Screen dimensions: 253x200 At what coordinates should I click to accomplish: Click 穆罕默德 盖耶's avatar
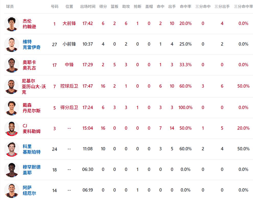point(12,170)
